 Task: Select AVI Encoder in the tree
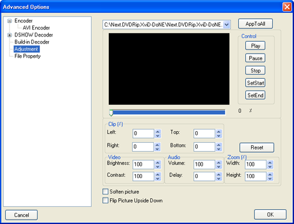click(x=36, y=28)
